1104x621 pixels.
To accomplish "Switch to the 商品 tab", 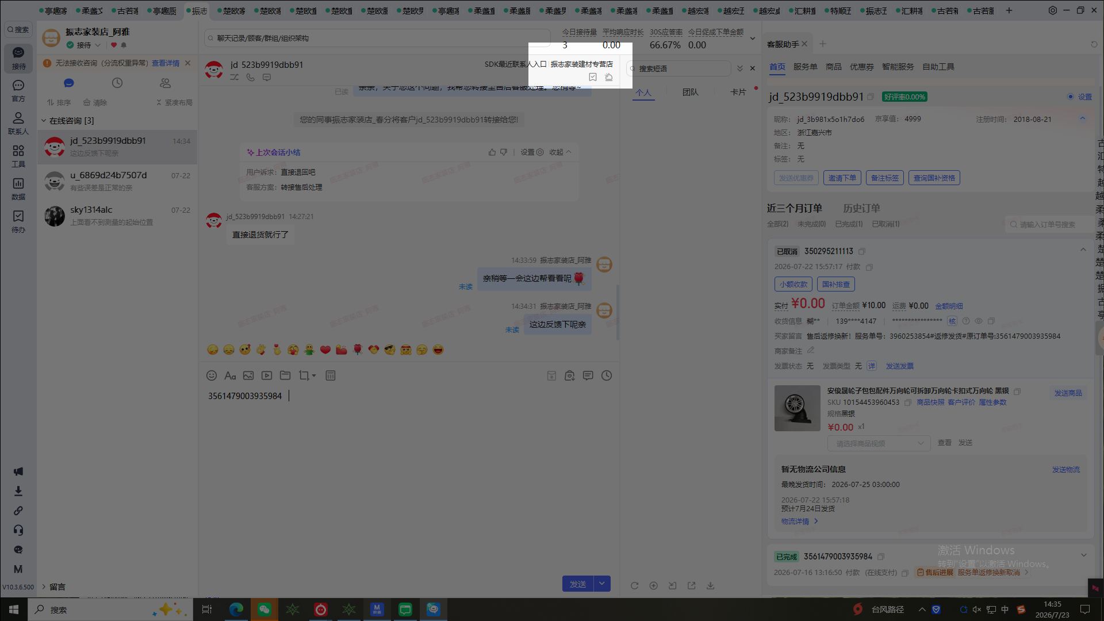I will tap(833, 67).
